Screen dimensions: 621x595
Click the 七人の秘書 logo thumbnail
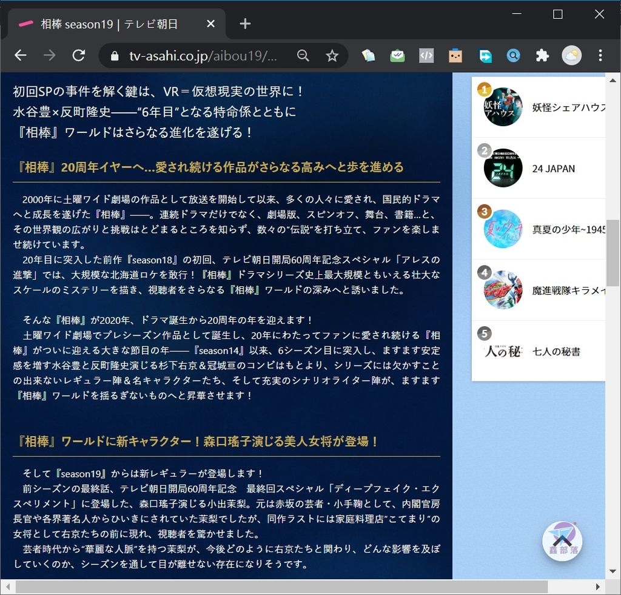pyautogui.click(x=503, y=351)
